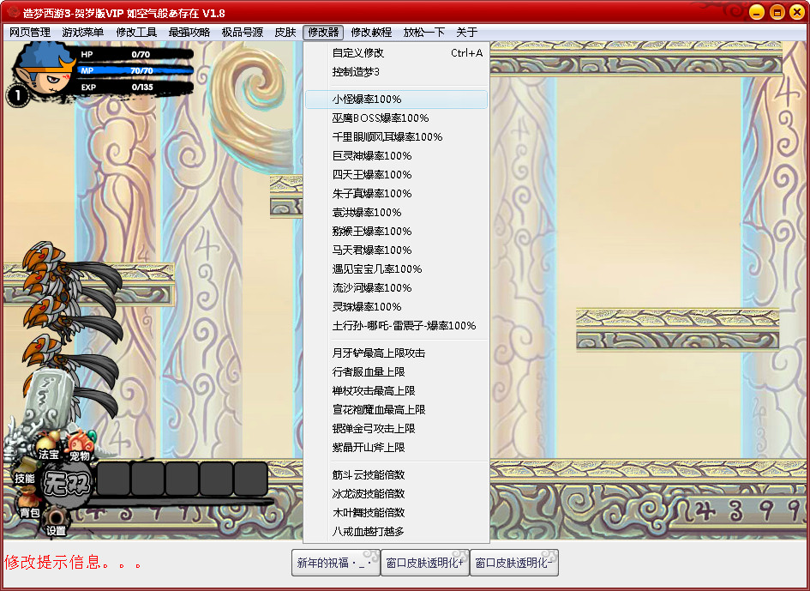Image resolution: width=810 pixels, height=591 pixels.
Task: Open the 放松一下 menu
Action: pyautogui.click(x=423, y=33)
